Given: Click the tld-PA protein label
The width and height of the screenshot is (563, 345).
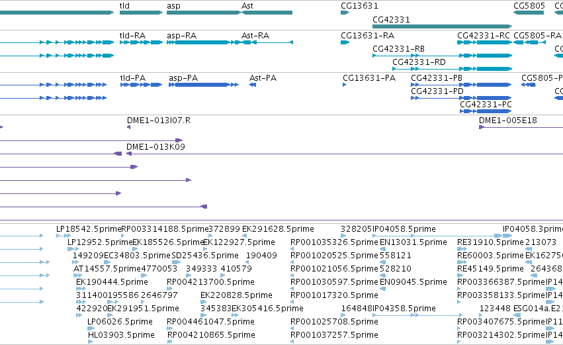Looking at the screenshot, I should point(133,78).
